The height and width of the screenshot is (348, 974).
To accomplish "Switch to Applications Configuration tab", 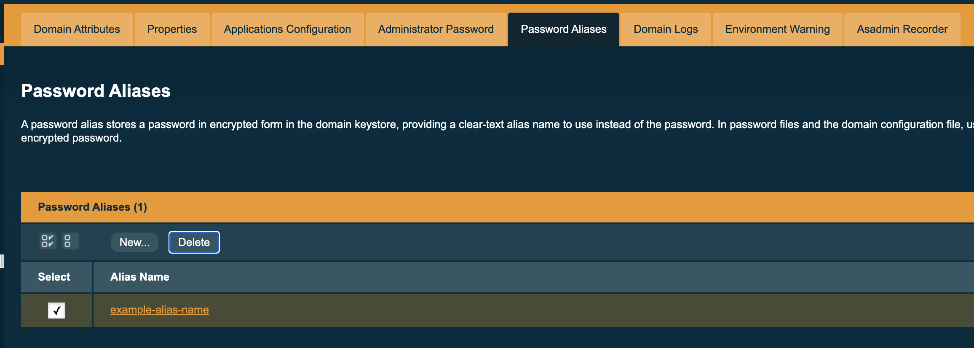I will 287,29.
